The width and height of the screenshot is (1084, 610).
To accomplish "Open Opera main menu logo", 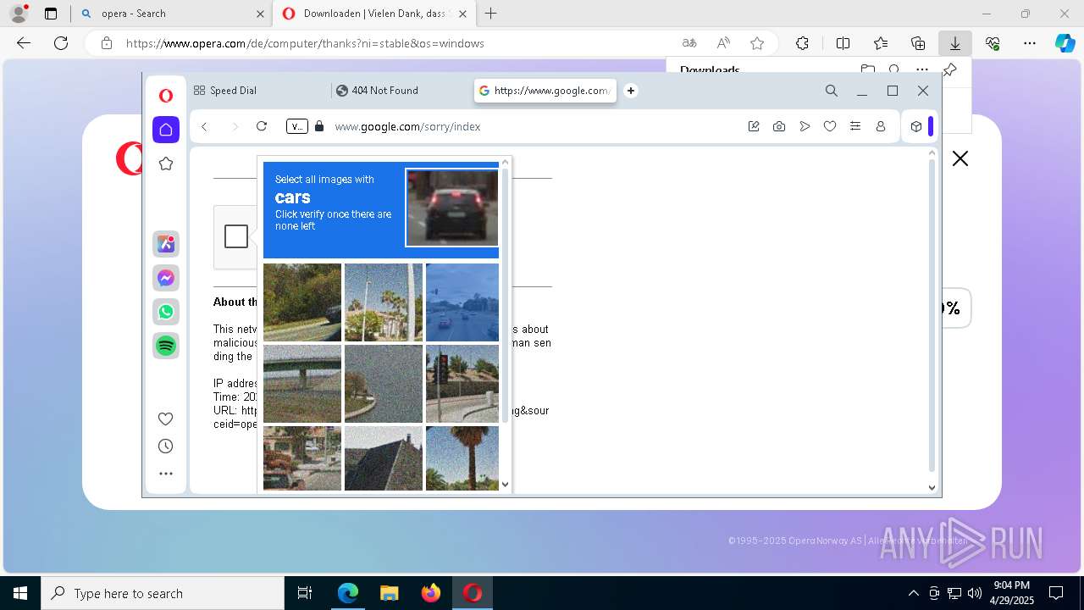I will point(166,96).
